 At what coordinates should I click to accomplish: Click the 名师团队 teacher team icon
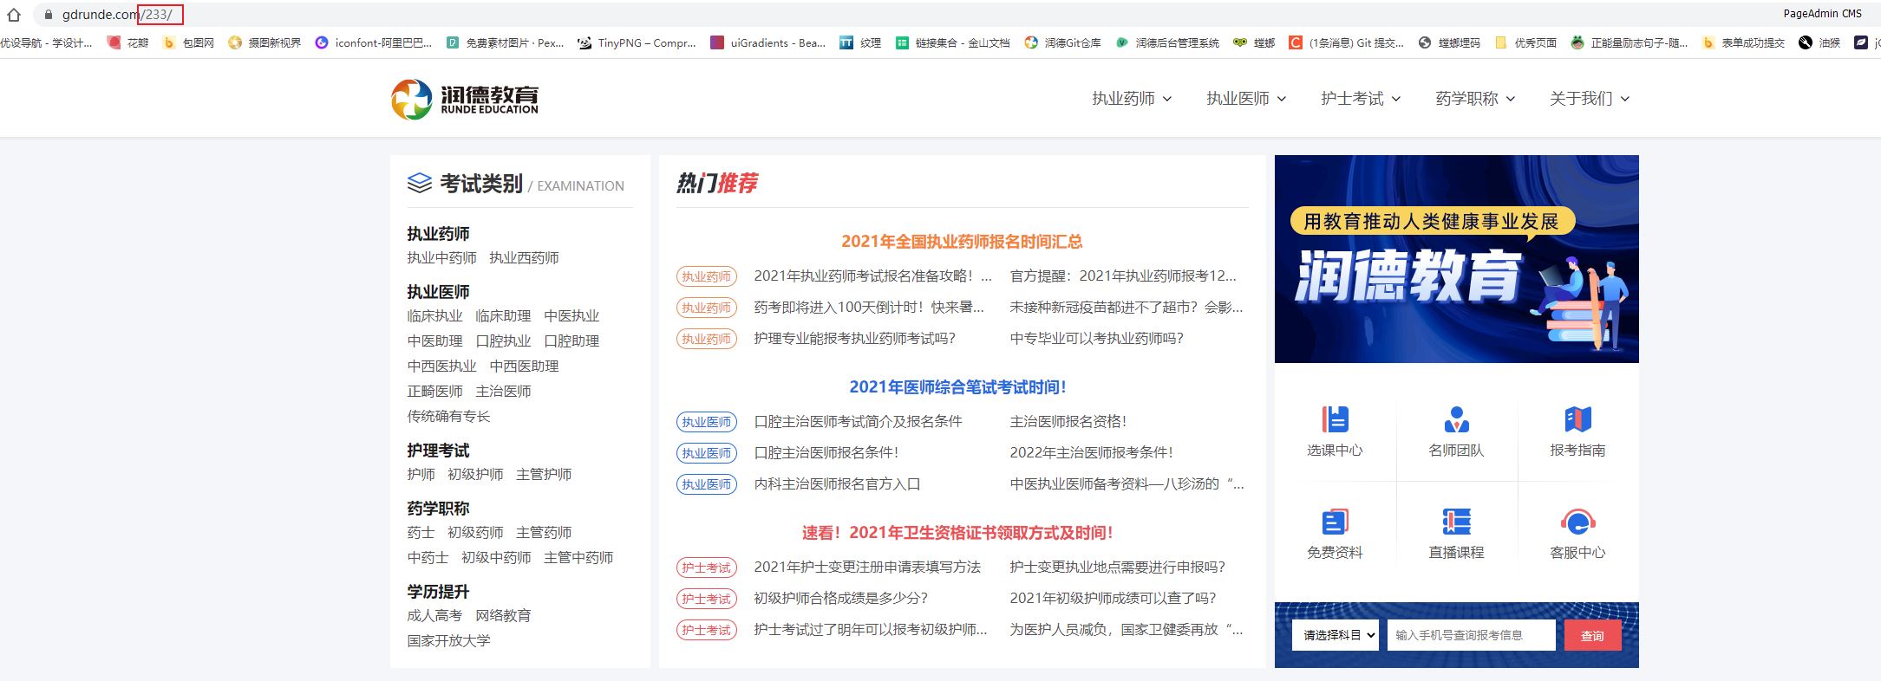(x=1456, y=420)
